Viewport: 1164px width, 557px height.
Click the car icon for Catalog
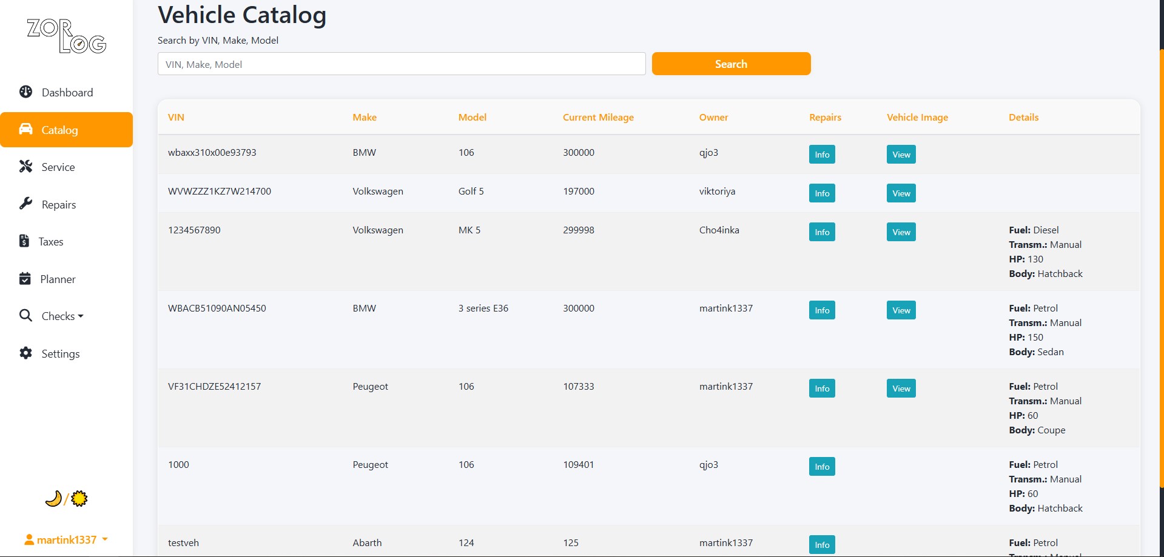coord(25,129)
